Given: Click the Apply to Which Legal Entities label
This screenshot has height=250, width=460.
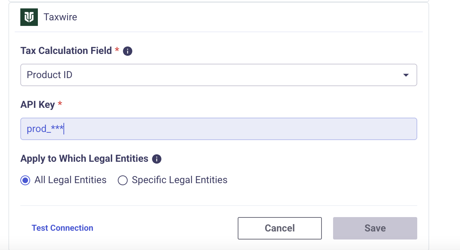Looking at the screenshot, I should pos(84,159).
